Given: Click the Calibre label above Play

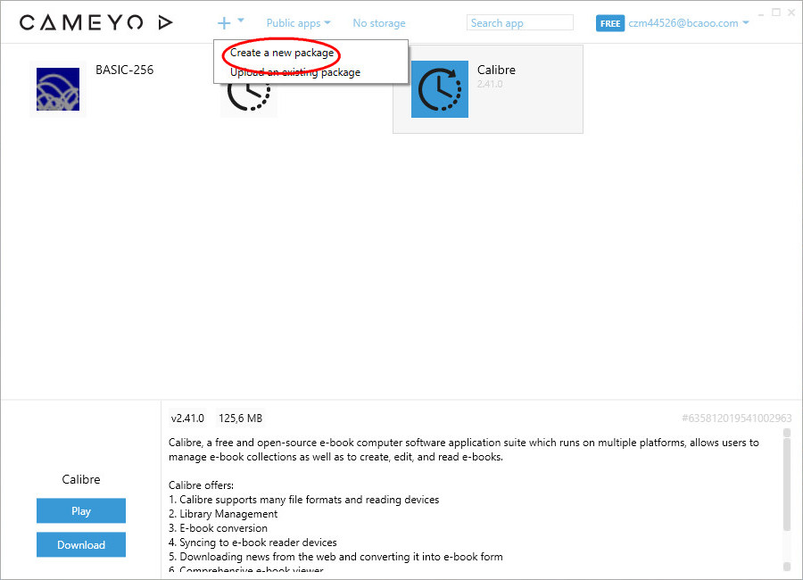Looking at the screenshot, I should pos(81,479).
